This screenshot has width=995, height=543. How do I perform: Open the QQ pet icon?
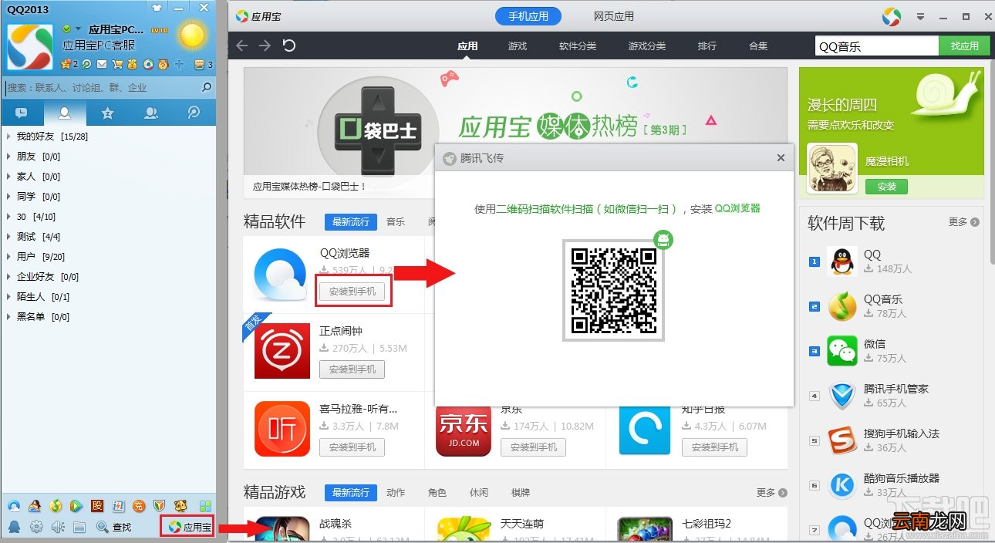click(180, 506)
